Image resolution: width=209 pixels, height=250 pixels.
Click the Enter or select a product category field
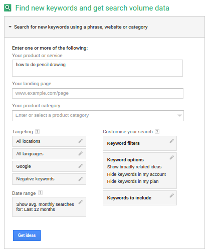coord(98,116)
